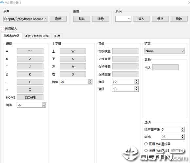190x163 pixels.
Task: Open the device dropdown DInput/0/Keyboard Mouse
Action: pyautogui.click(x=26, y=19)
